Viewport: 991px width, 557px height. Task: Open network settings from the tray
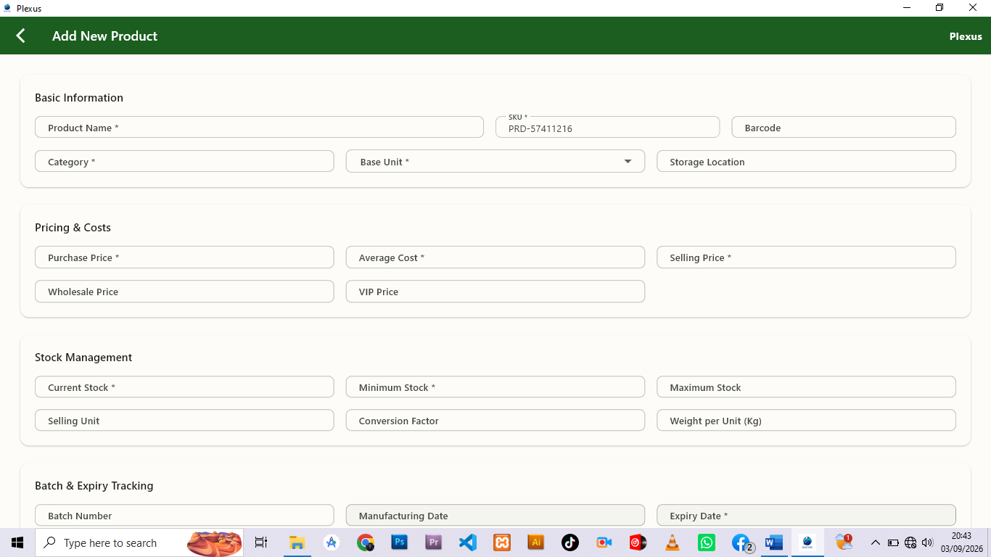910,542
